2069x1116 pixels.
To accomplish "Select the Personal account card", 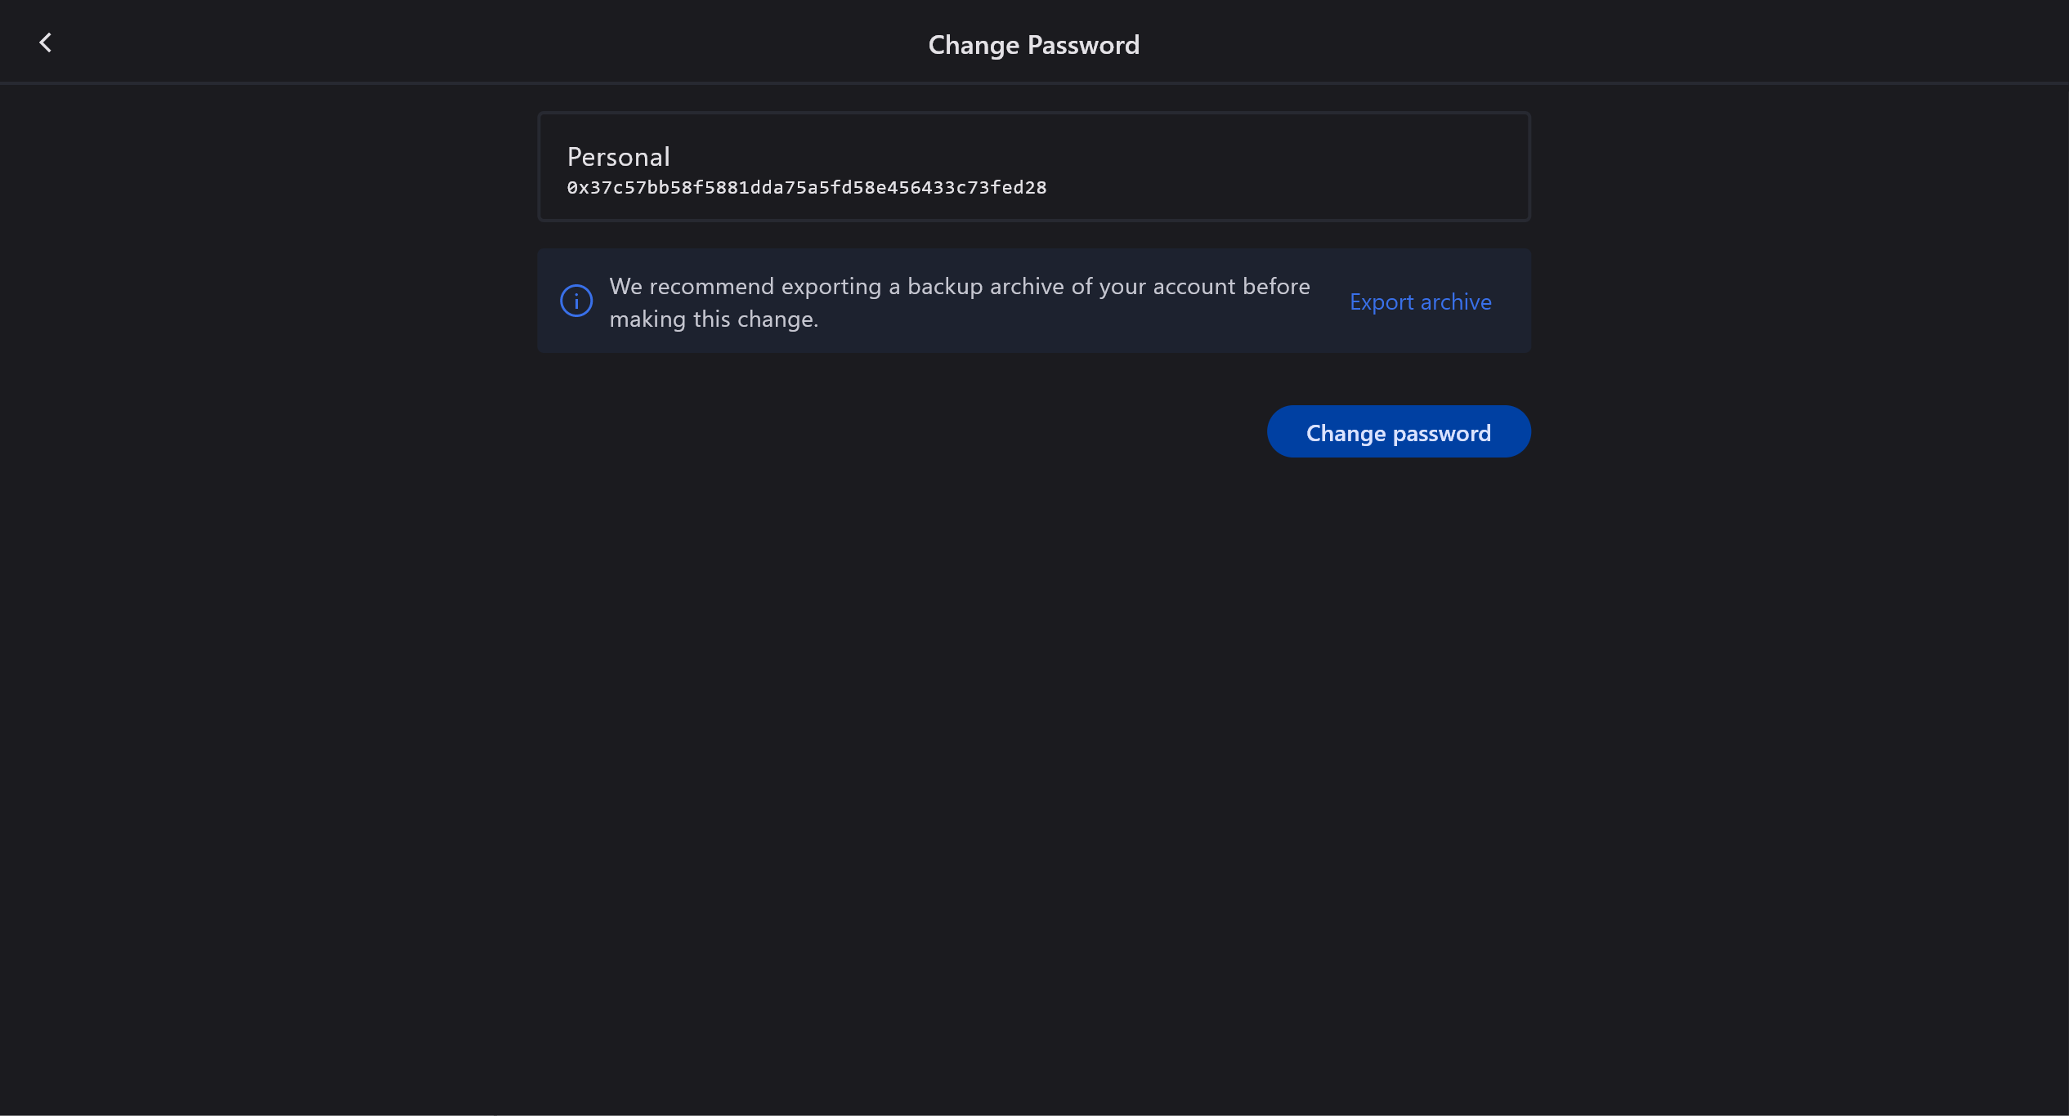I will (1033, 167).
